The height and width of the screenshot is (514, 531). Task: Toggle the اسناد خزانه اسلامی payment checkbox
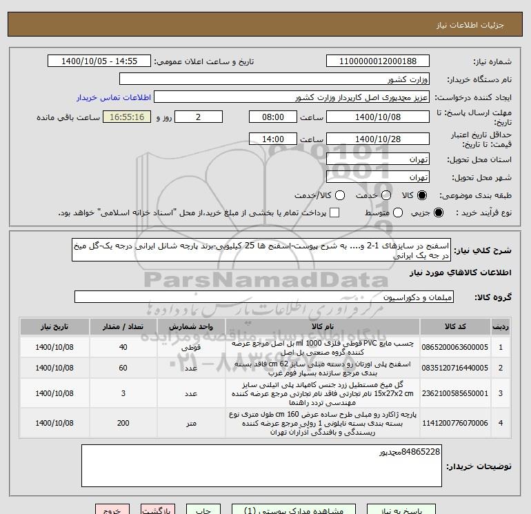point(334,212)
